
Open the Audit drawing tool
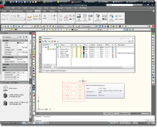(x=60, y=18)
